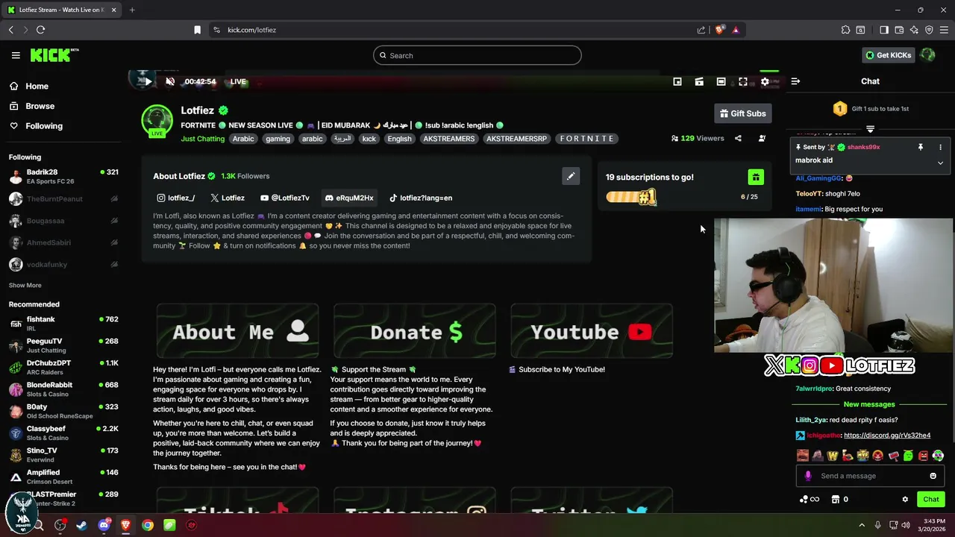Open eRquM2Hx Discord link
The height and width of the screenshot is (537, 955).
click(348, 198)
